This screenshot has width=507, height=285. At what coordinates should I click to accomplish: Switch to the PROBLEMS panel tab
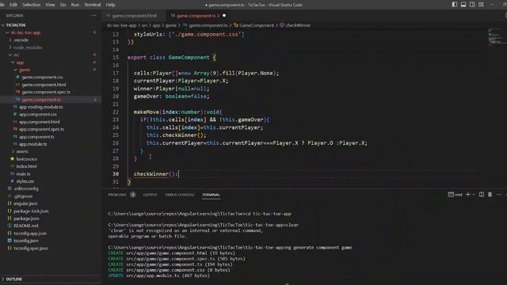(x=117, y=195)
